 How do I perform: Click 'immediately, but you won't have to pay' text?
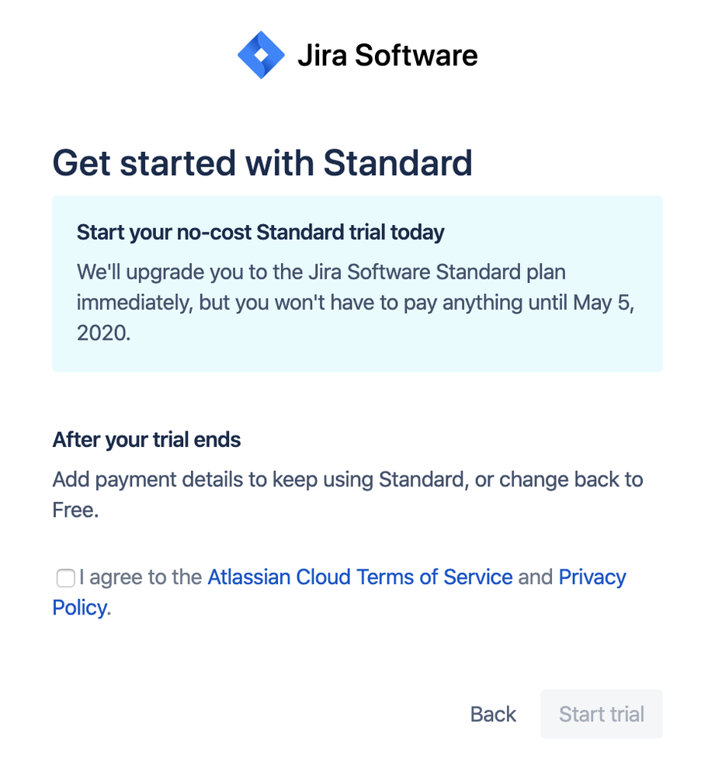click(257, 303)
